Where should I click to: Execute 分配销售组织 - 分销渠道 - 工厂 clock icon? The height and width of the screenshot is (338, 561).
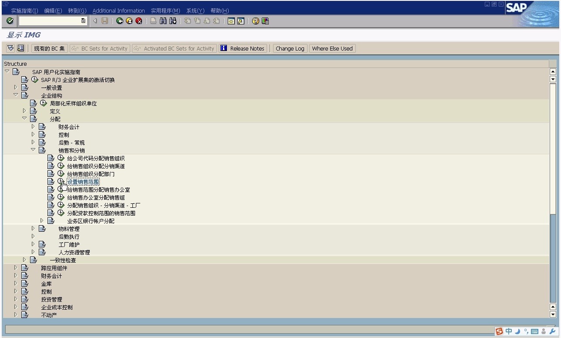61,205
